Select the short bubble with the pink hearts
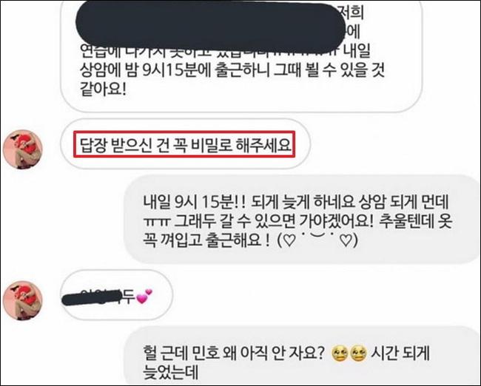This screenshot has height=386, width=481. click(x=117, y=296)
